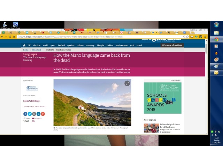
Task: Click the scrollbar down arrow
Action: [206, 133]
